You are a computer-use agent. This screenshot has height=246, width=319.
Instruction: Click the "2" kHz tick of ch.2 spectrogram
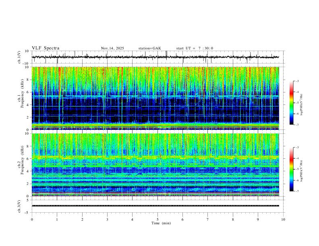28,184
